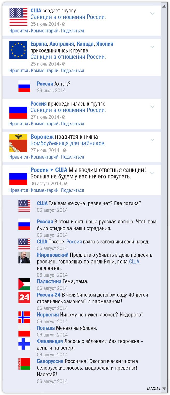Viewport: 170px width, 395px height.
Task: Click Поделиться under the Россия присоединилась post
Action: coord(73,124)
